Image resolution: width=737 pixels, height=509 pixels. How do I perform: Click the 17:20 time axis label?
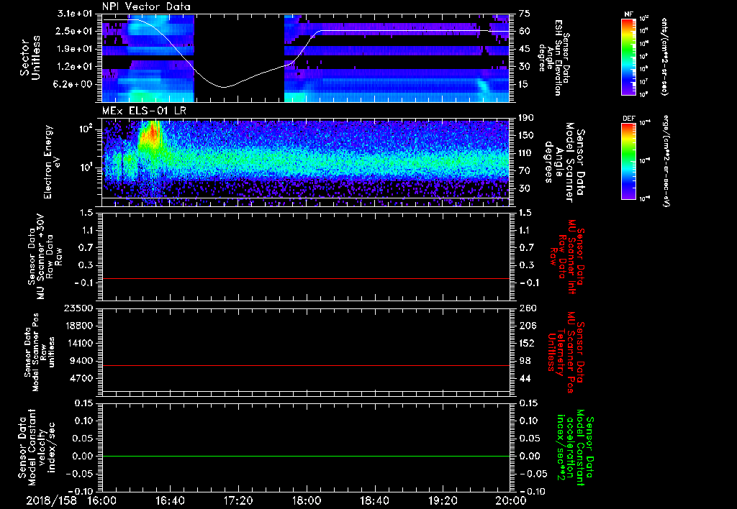click(x=238, y=500)
